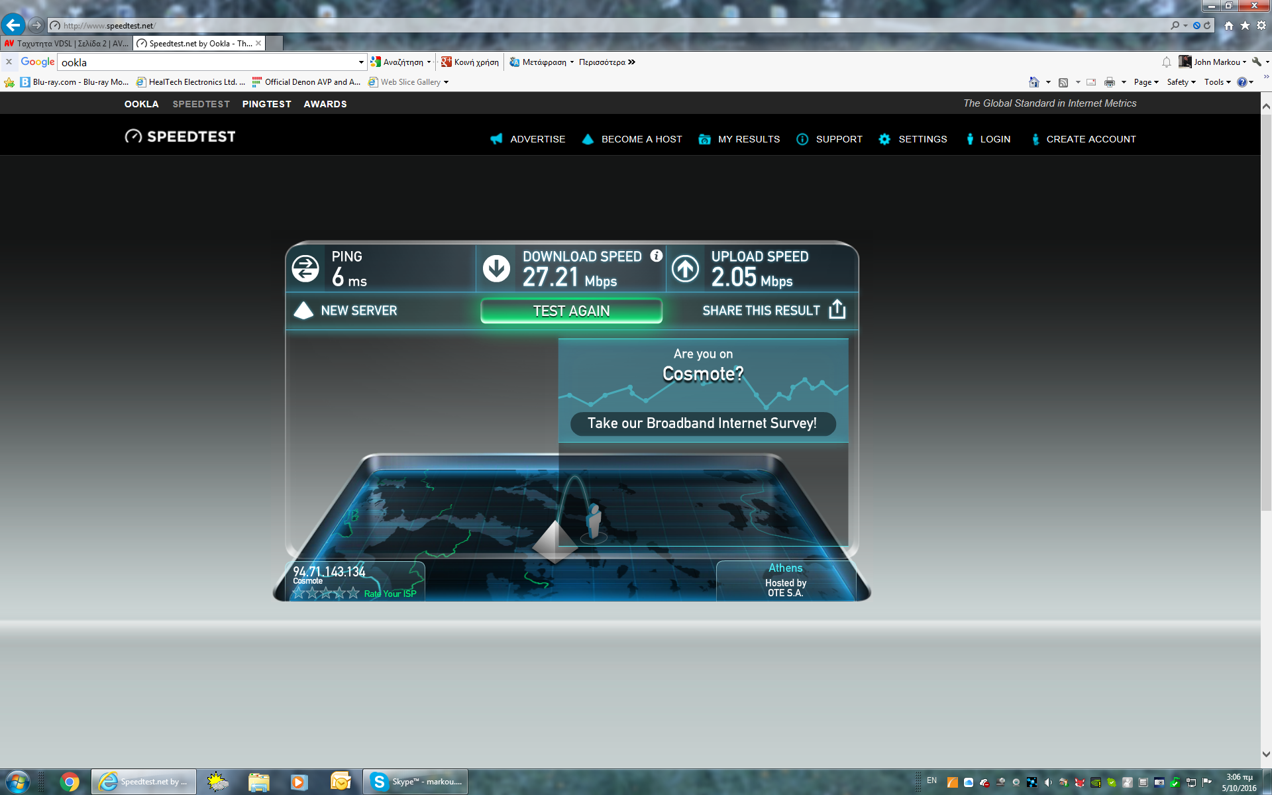Viewport: 1272px width, 795px height.
Task: Click the Read mail icon in command bar
Action: click(x=1091, y=82)
